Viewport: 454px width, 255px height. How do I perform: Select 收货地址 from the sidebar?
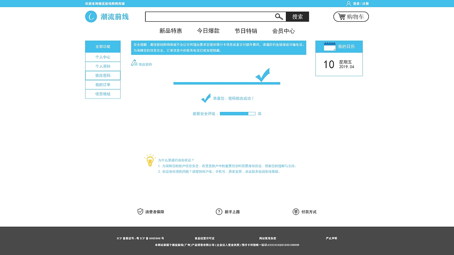coord(103,94)
